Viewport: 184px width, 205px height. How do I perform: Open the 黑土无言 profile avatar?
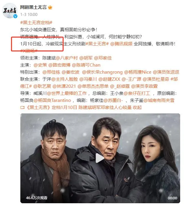pos(10,11)
